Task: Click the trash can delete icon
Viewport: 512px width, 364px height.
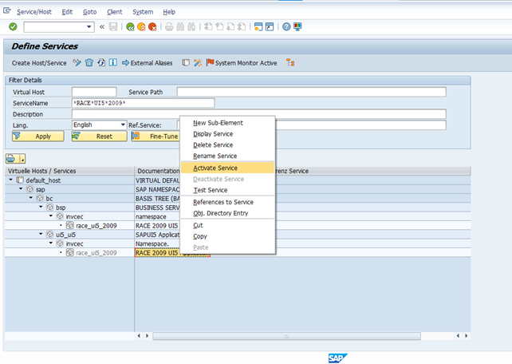Action: click(x=89, y=62)
